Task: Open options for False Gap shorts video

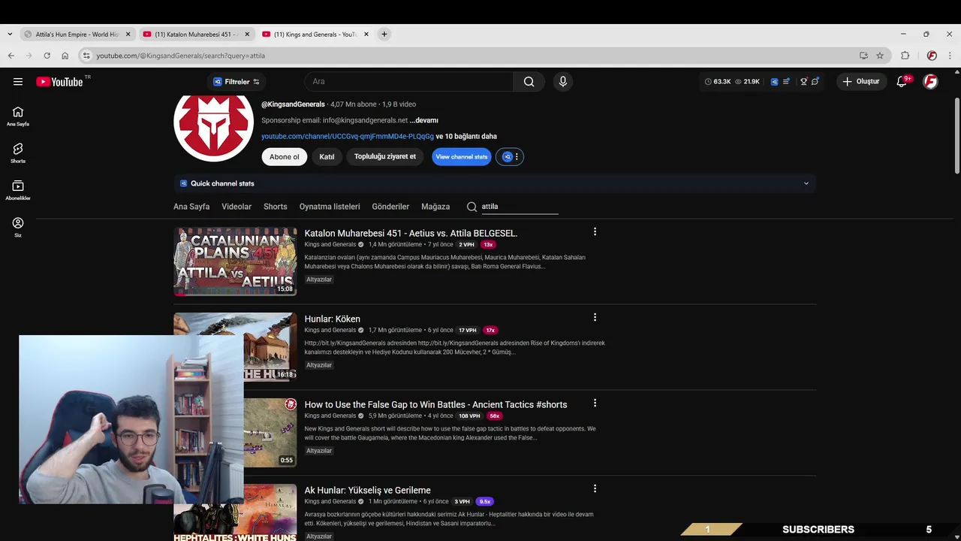Action: pyautogui.click(x=595, y=403)
